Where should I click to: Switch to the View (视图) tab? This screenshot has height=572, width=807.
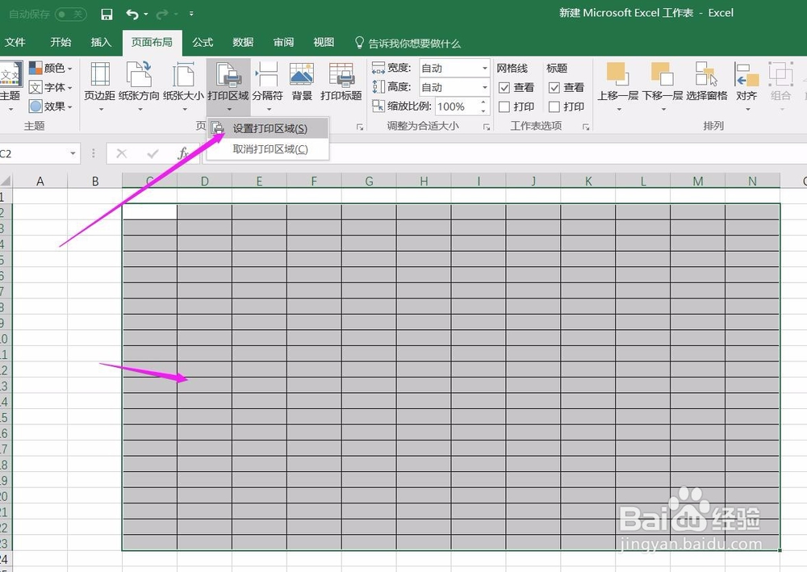click(x=324, y=42)
